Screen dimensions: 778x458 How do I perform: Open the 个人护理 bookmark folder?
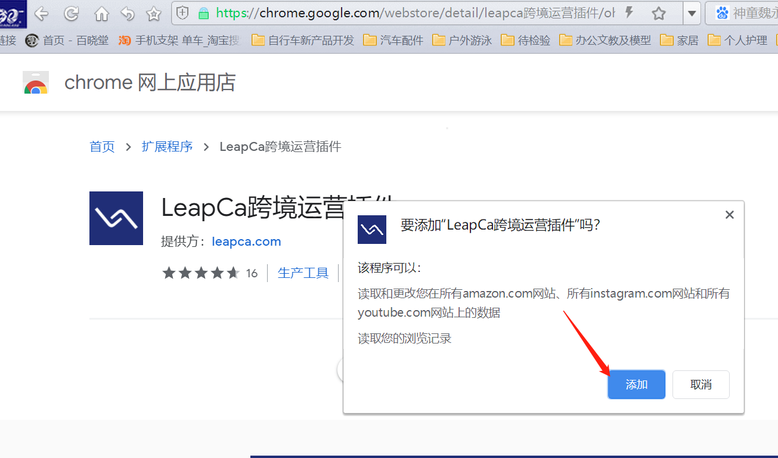click(737, 40)
